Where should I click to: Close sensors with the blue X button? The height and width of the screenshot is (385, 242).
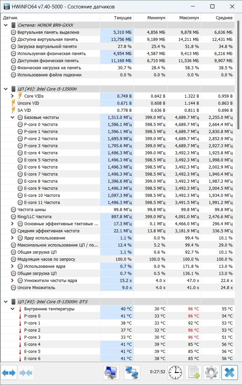coord(230,373)
